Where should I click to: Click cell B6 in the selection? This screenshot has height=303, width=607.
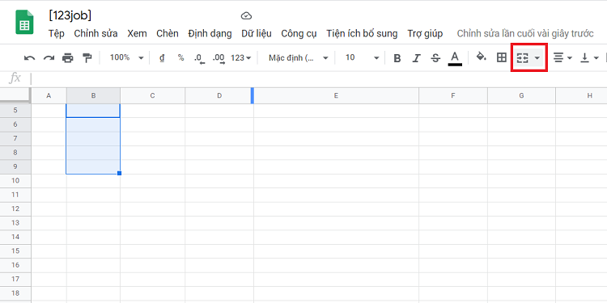(93, 124)
